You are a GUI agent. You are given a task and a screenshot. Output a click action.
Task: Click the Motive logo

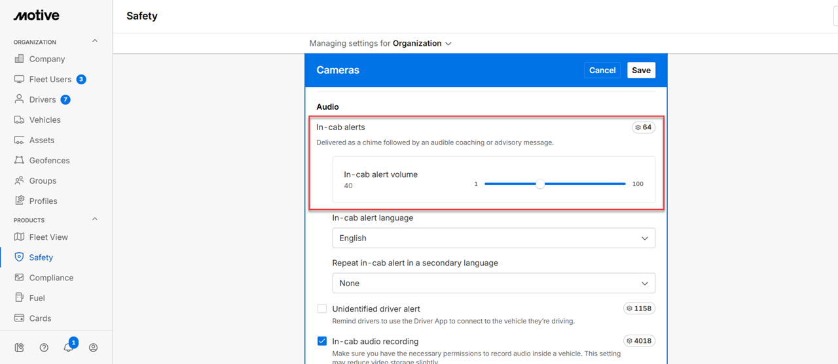pos(36,16)
